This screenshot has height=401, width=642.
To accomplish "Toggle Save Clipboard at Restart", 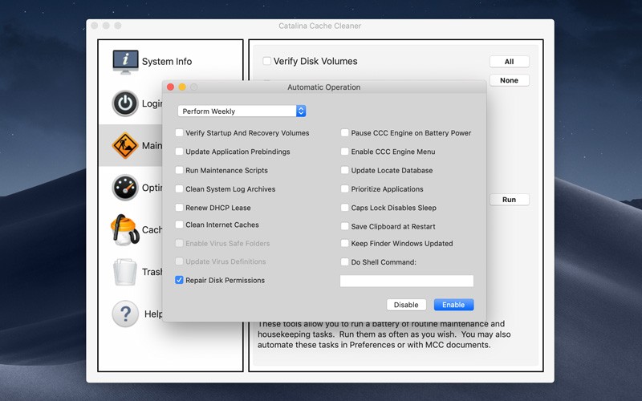I will [345, 226].
